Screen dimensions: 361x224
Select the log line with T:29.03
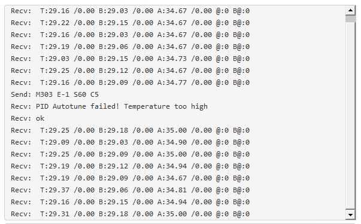coord(130,59)
